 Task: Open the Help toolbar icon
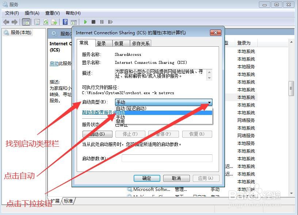(x=65, y=22)
